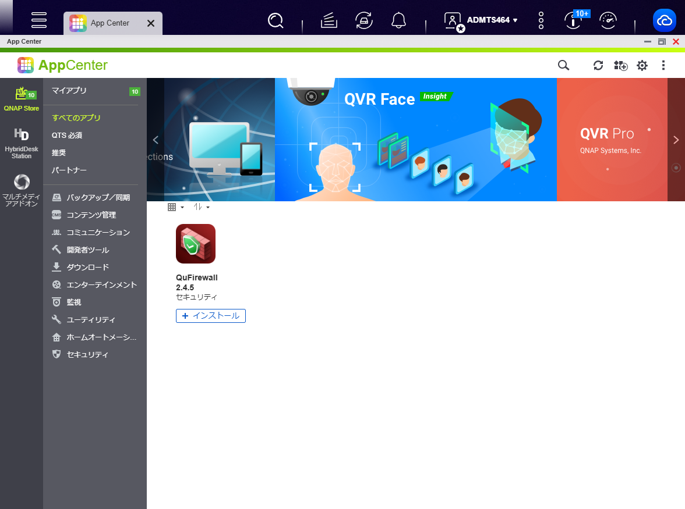Open the cloud icon in top bar
This screenshot has width=685, height=509.
click(664, 20)
